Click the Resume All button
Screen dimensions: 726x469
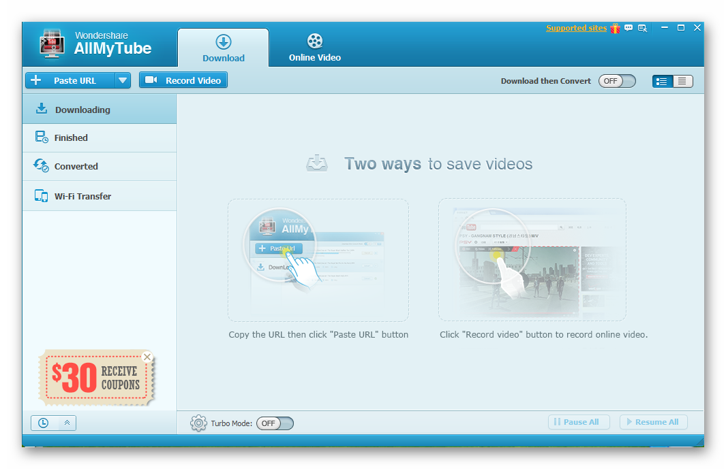coord(653,422)
